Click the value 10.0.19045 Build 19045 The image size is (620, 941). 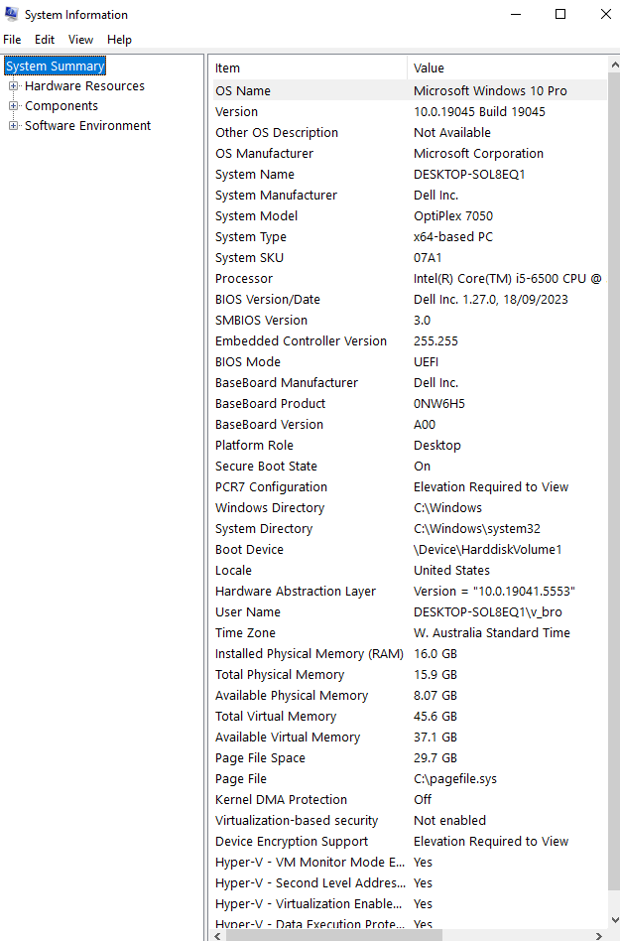tap(479, 111)
